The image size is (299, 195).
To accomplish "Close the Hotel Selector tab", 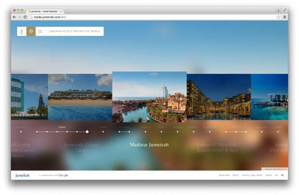I will tap(61, 11).
